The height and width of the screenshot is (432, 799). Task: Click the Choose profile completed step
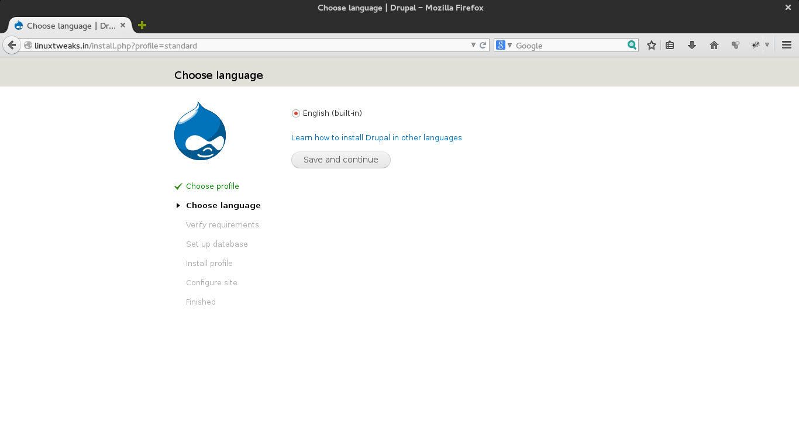pos(212,186)
